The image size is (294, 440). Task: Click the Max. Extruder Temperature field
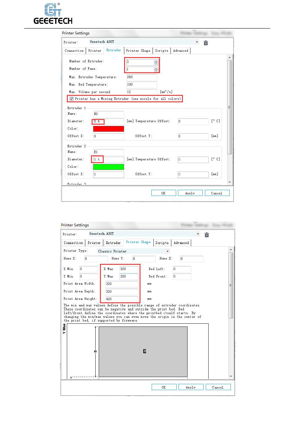pos(141,77)
